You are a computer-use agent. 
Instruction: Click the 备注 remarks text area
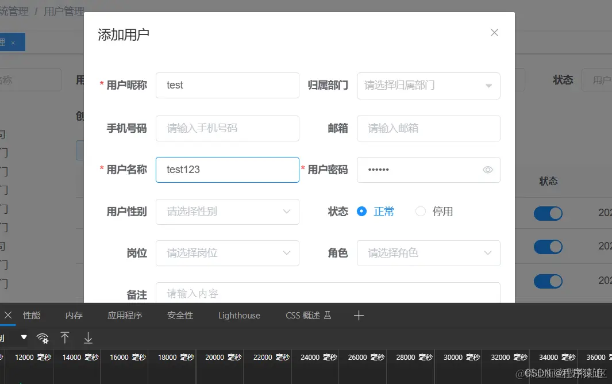pos(328,293)
